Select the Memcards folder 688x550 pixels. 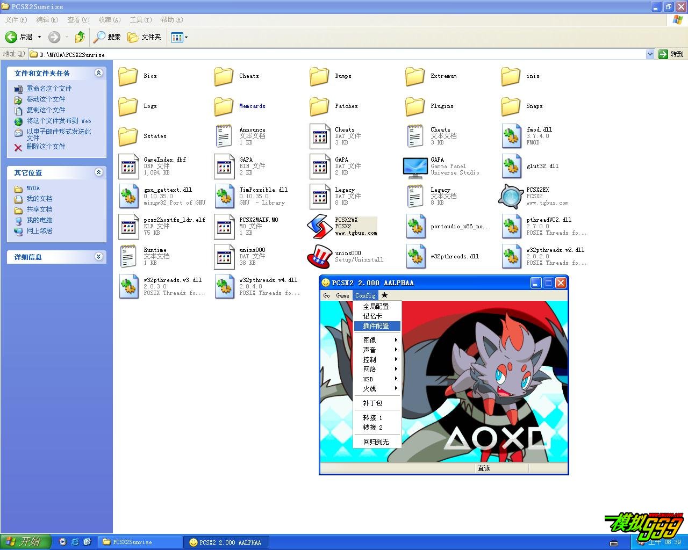(224, 106)
